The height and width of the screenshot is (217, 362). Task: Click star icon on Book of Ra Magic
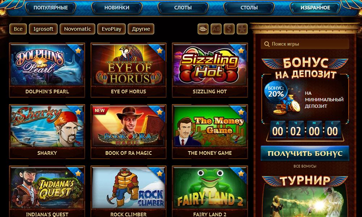point(160,112)
